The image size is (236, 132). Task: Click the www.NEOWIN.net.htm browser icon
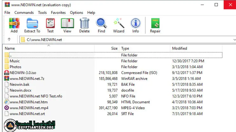pyautogui.click(x=6, y=102)
